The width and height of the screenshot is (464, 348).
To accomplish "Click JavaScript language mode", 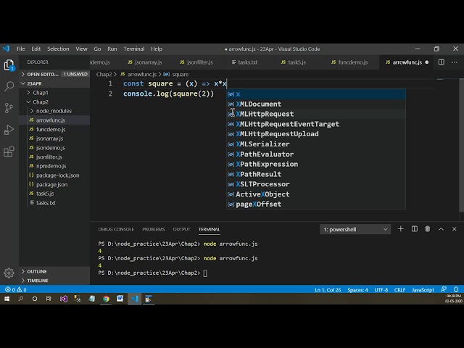I will tap(423, 290).
